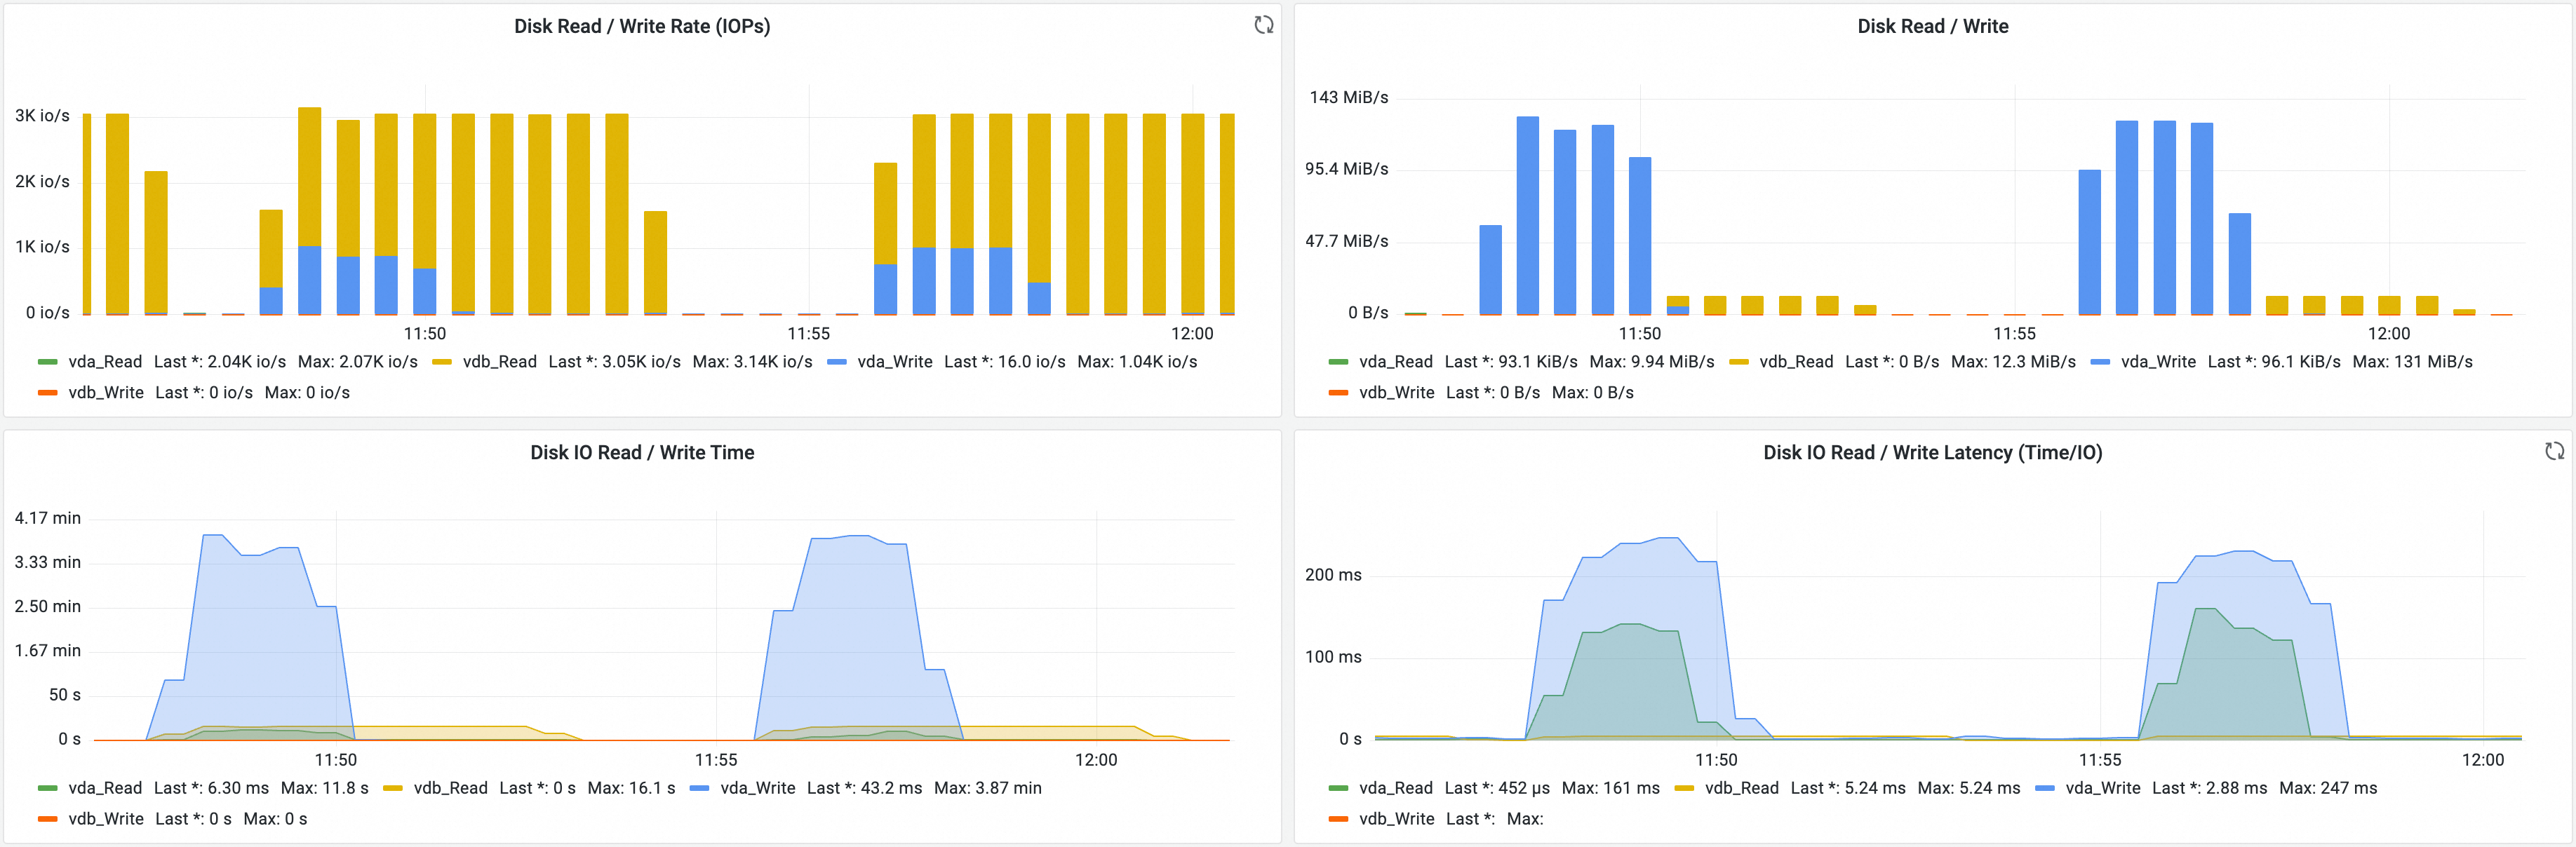Viewport: 2576px width, 847px height.
Task: Click the 'Last *: 2.04K io/s' legend value
Action: 220,361
